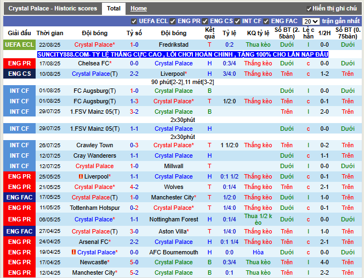Viewport: 364px width, 278px height.
Task: Click the Fredrikstad team name
Action: (174, 45)
